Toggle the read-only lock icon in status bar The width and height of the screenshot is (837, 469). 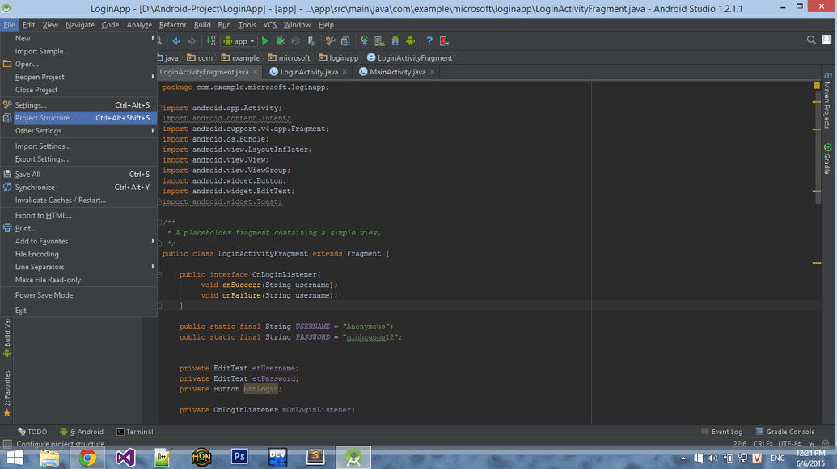coord(811,444)
